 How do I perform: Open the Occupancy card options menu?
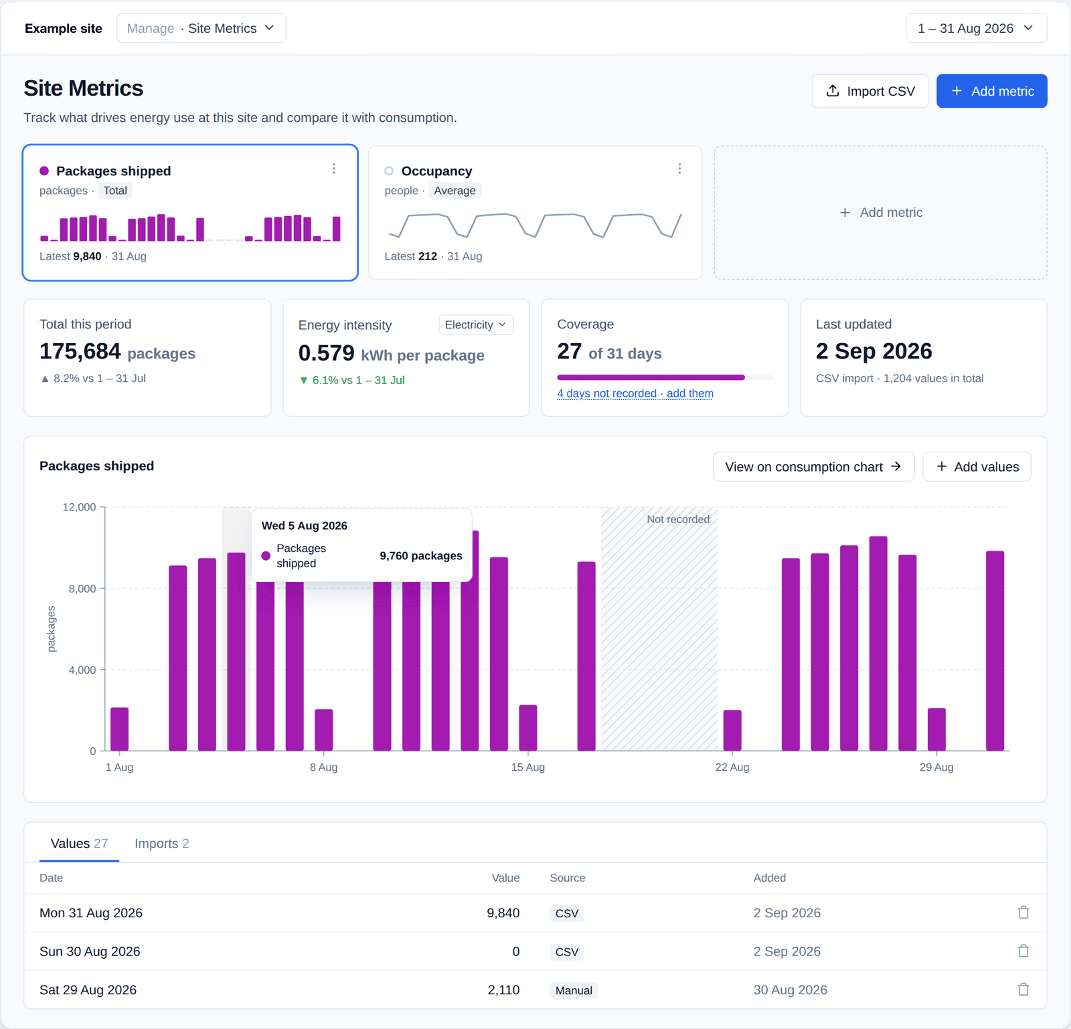point(679,169)
